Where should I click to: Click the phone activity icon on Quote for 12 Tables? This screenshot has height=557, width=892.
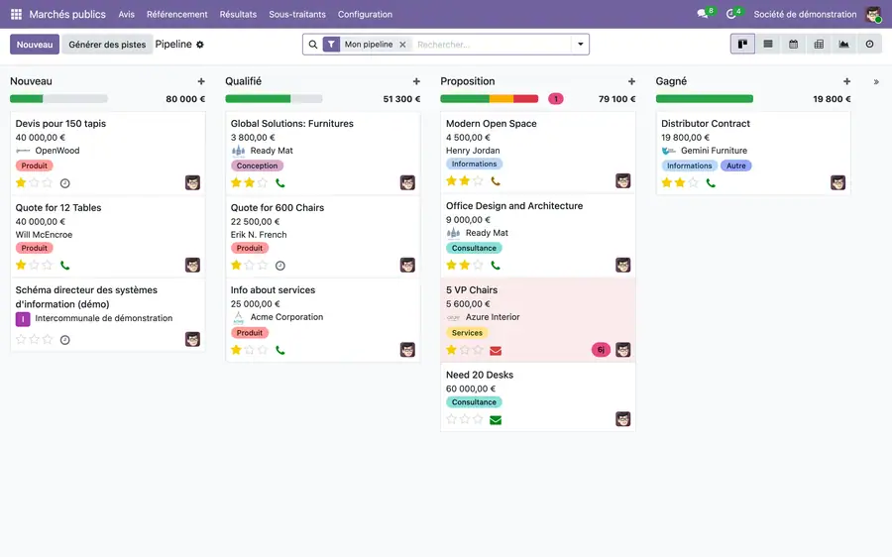[x=64, y=266]
